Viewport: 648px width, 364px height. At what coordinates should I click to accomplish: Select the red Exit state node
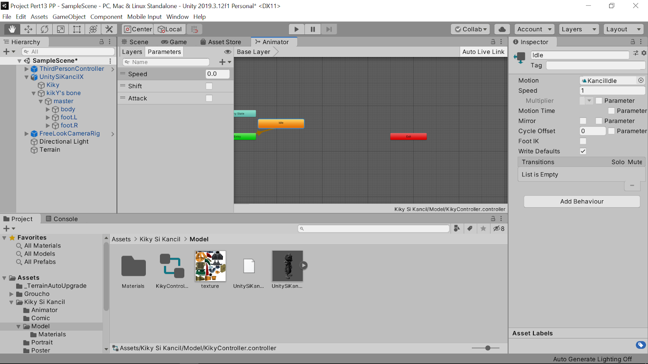(x=408, y=137)
